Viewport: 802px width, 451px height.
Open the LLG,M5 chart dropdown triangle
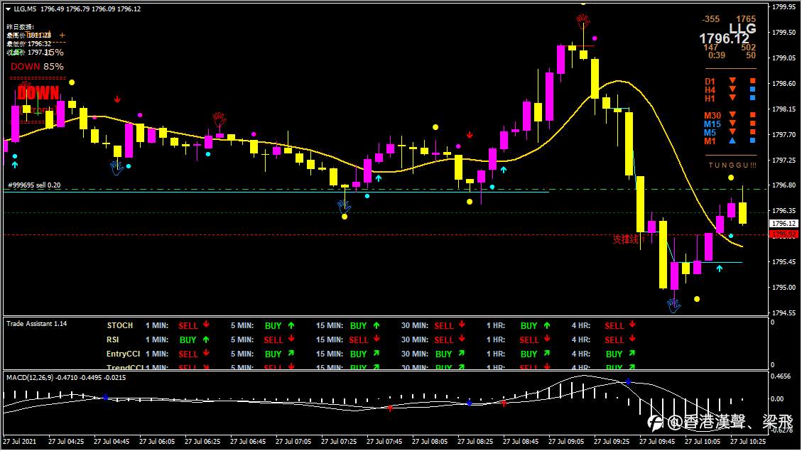point(9,9)
